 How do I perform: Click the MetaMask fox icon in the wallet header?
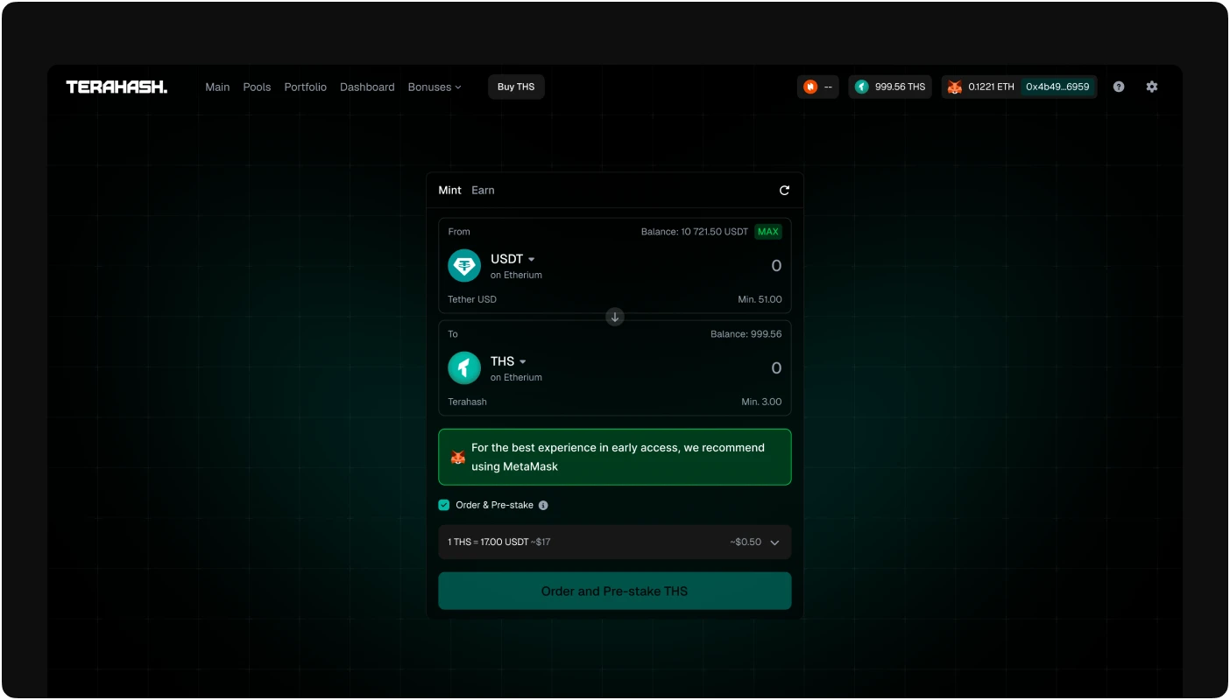click(x=955, y=87)
